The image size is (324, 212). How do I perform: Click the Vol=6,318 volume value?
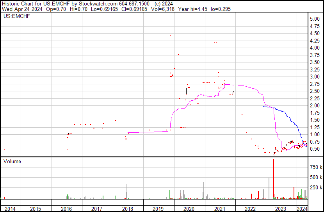coord(163,9)
